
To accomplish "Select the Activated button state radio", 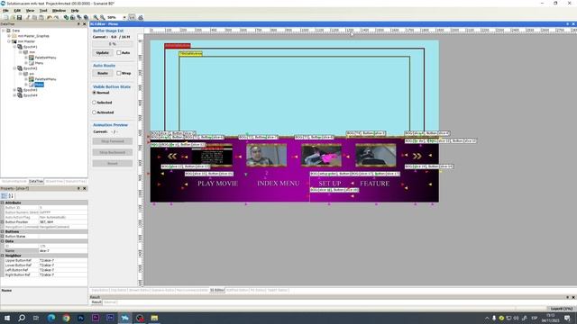I will pos(94,112).
